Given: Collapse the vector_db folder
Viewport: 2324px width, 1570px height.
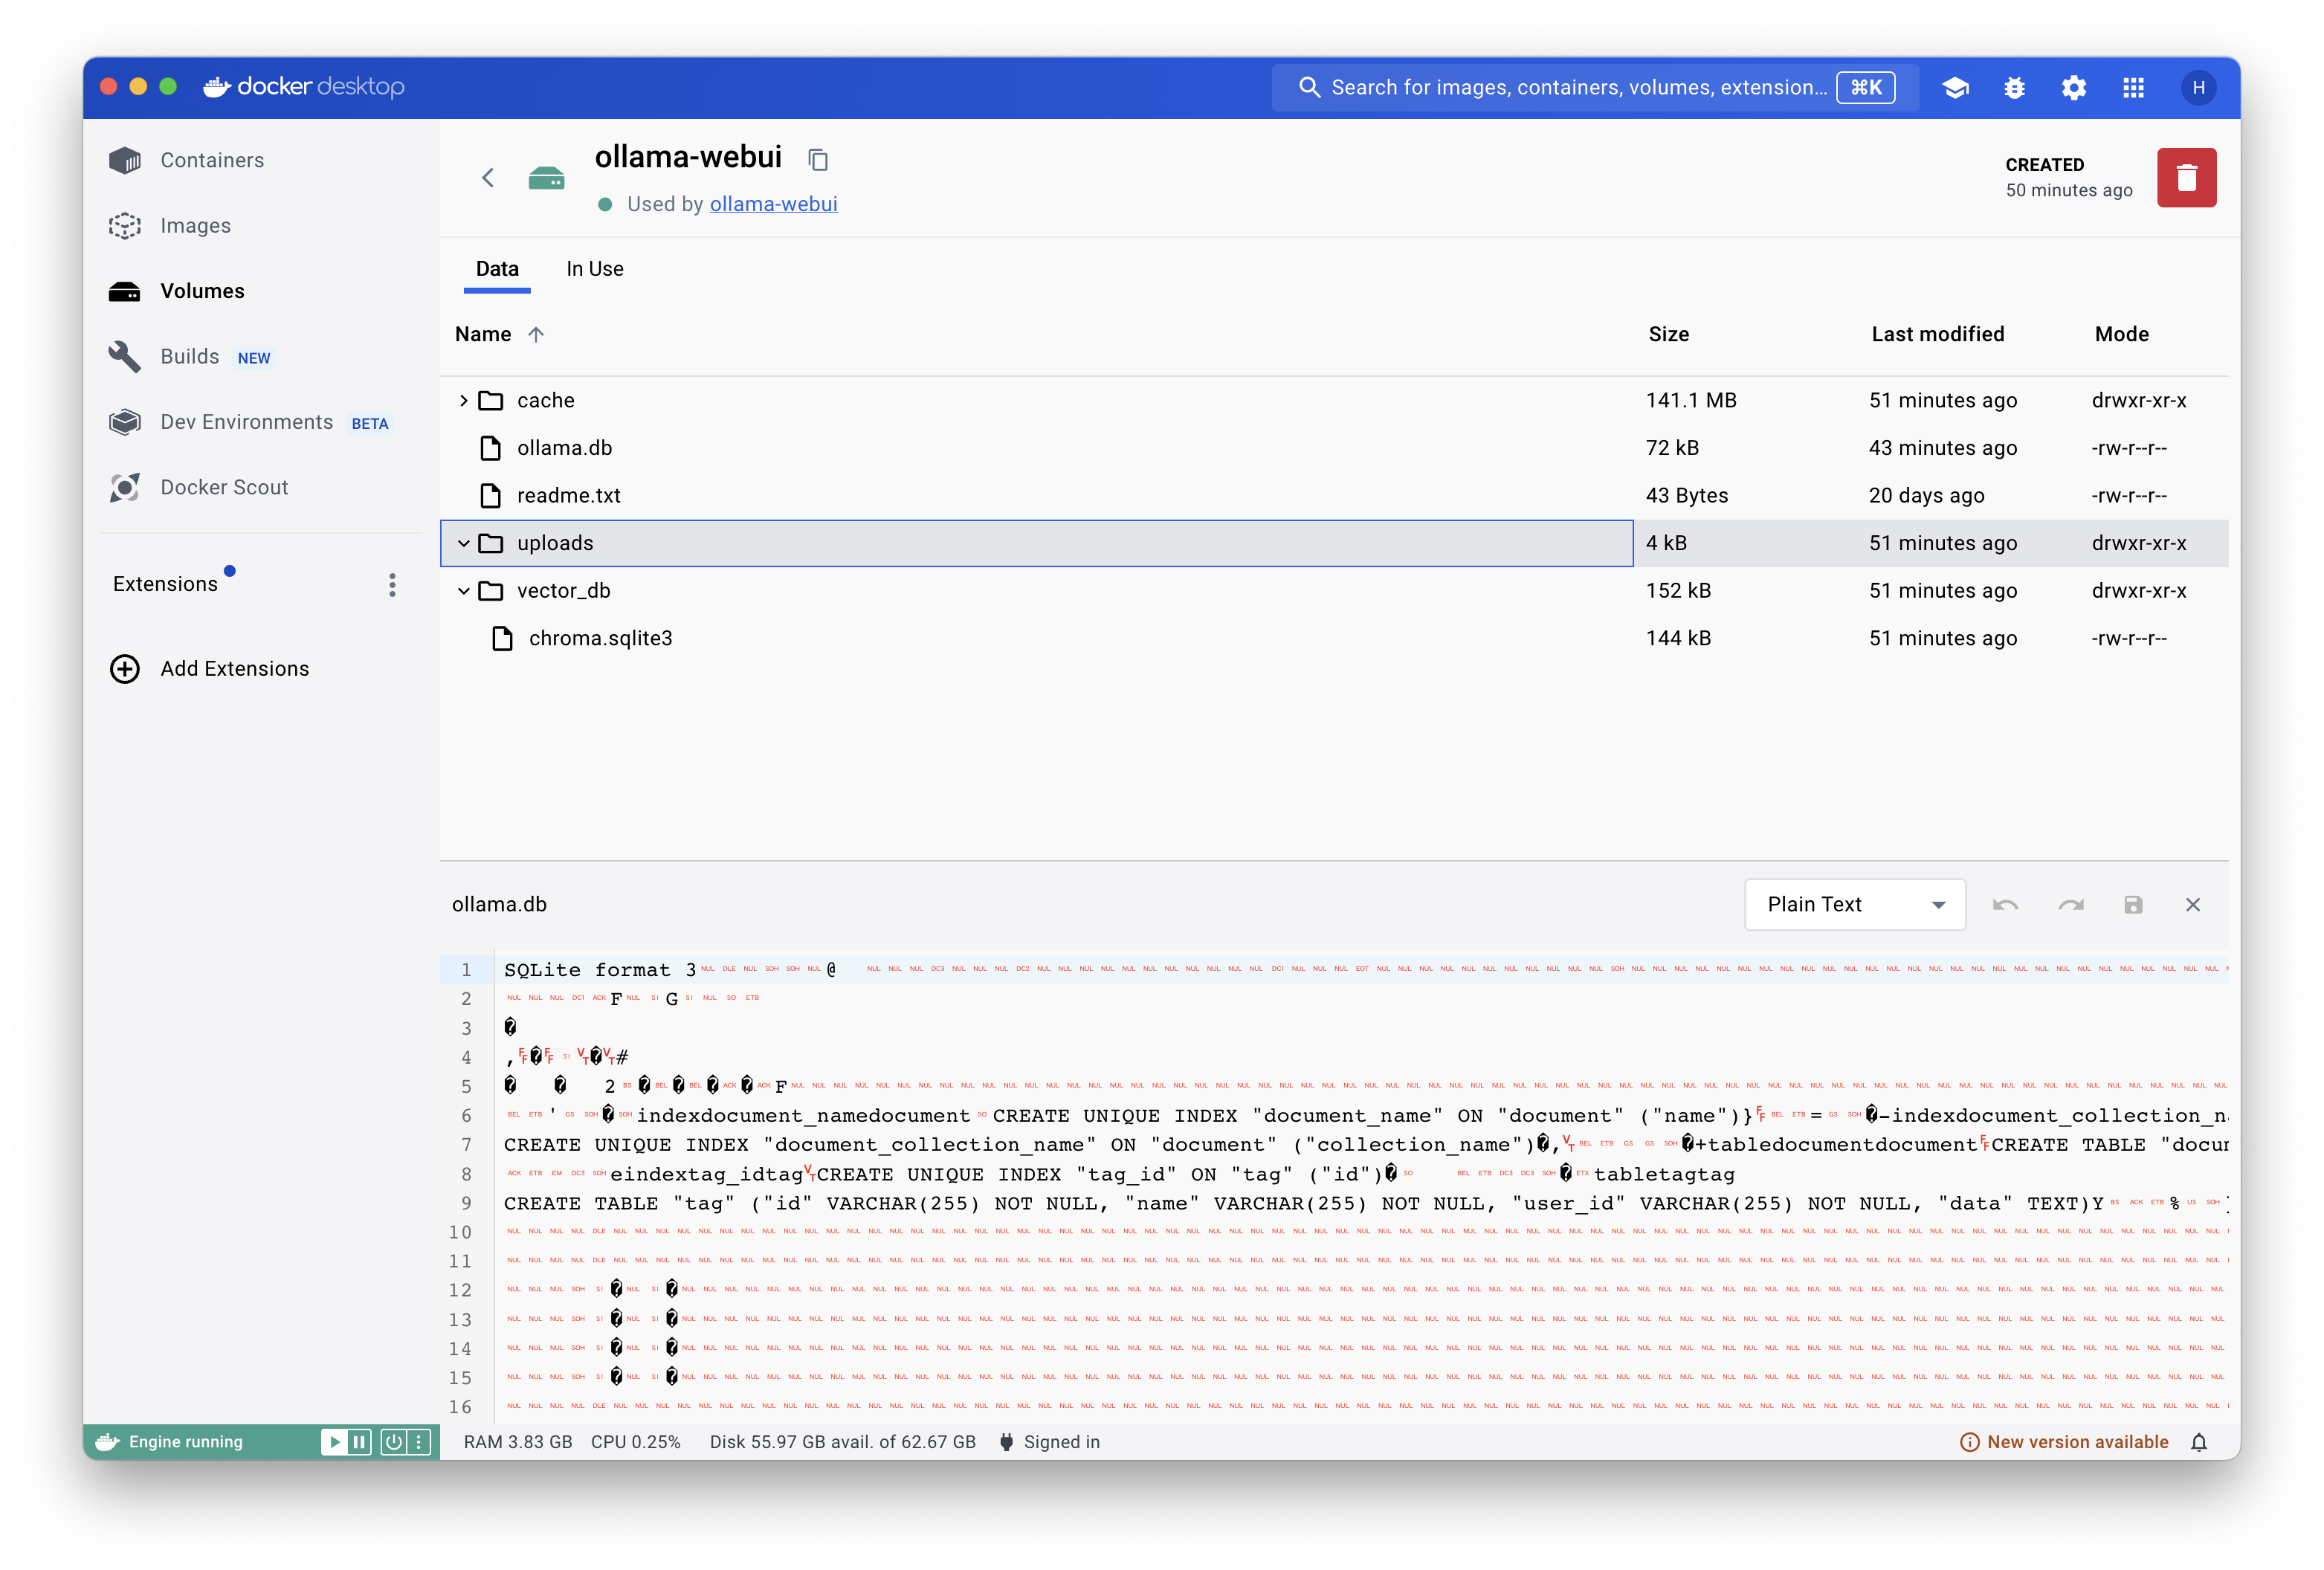Looking at the screenshot, I should tap(463, 591).
